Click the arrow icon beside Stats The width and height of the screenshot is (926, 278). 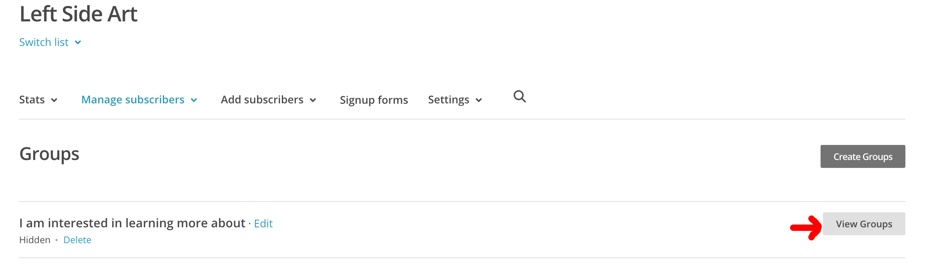(54, 100)
